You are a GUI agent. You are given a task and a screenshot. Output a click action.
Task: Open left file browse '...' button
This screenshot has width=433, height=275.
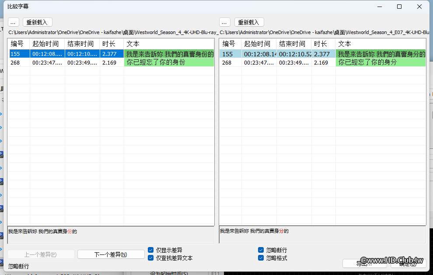(x=13, y=22)
